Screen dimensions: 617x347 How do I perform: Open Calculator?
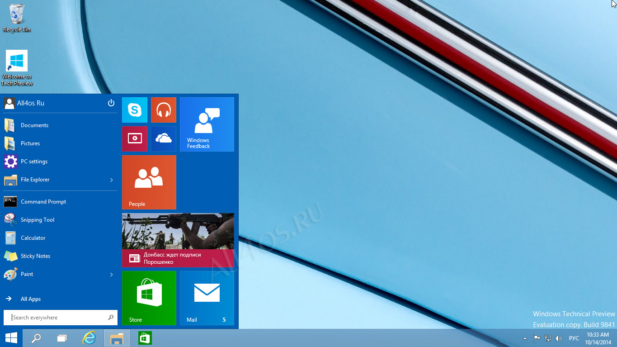pyautogui.click(x=60, y=238)
